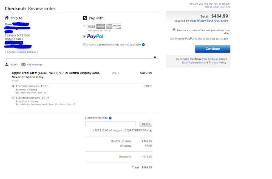
Task: Click the Apply redemption code button
Action: tap(146, 124)
